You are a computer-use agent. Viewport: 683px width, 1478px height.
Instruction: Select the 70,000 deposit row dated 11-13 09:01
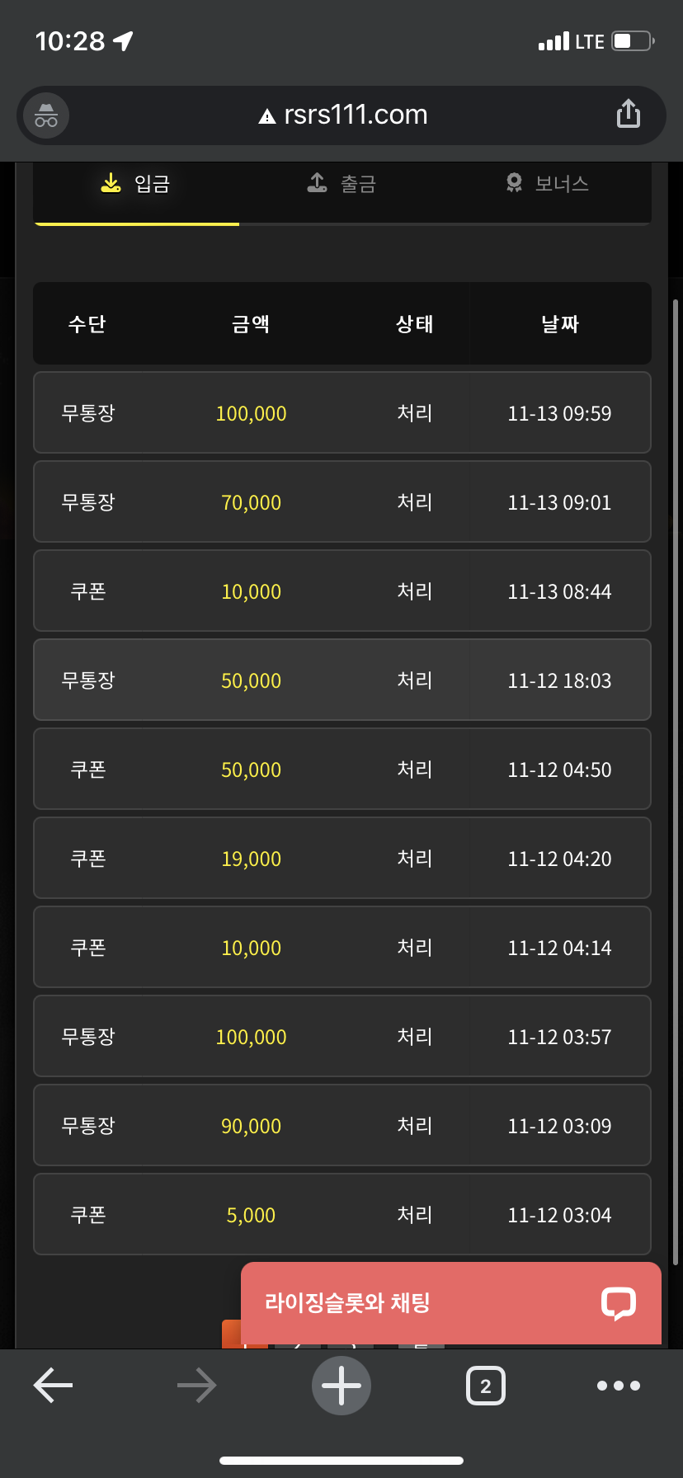click(342, 501)
